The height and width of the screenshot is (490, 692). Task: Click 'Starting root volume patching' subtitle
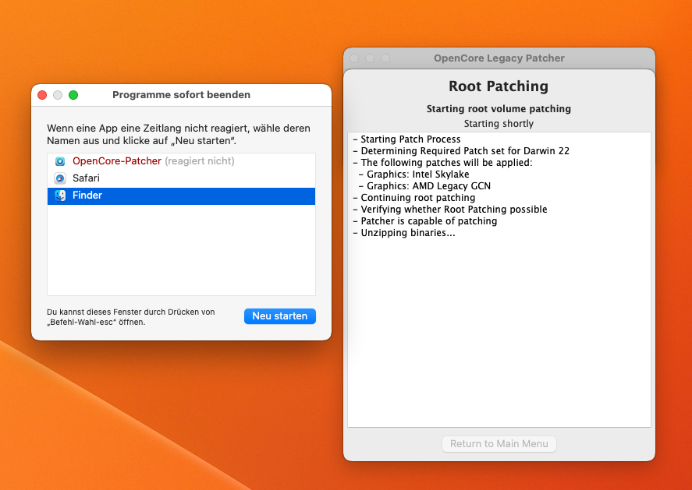[x=499, y=109]
